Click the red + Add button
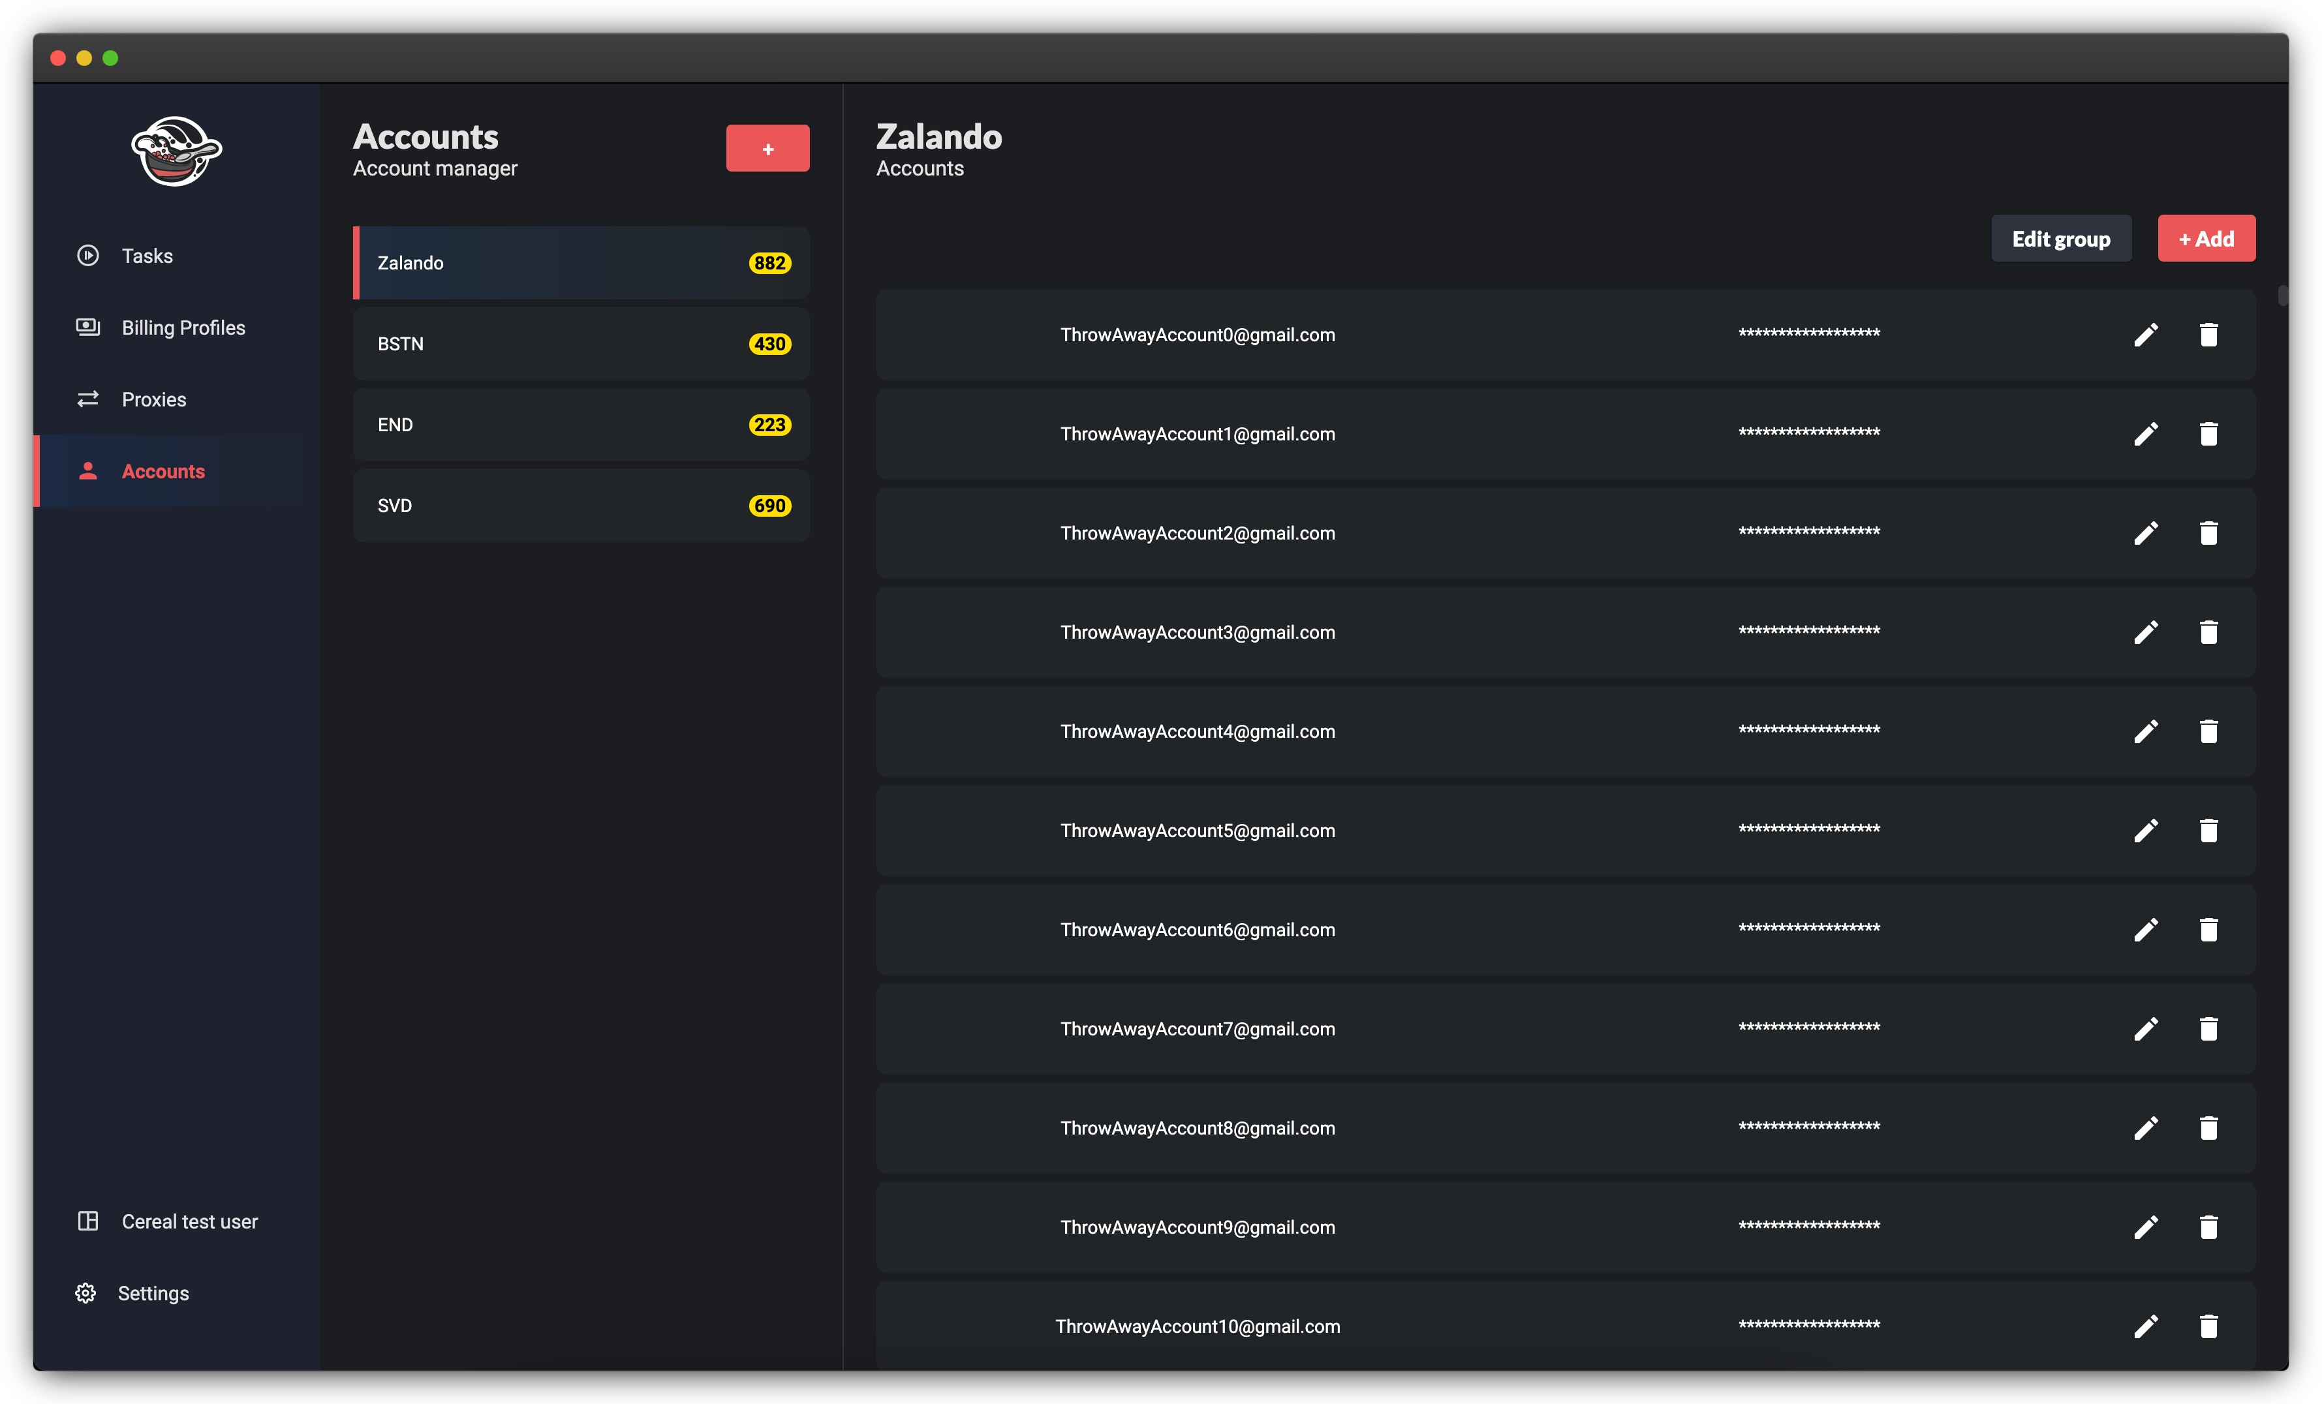The height and width of the screenshot is (1404, 2322). click(2205, 238)
